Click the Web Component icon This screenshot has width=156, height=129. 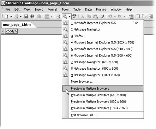(131, 17)
